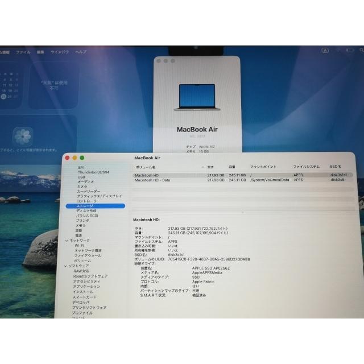Click the MacBook Air image in About window
Screen dimensions: 364x364
[197, 97]
